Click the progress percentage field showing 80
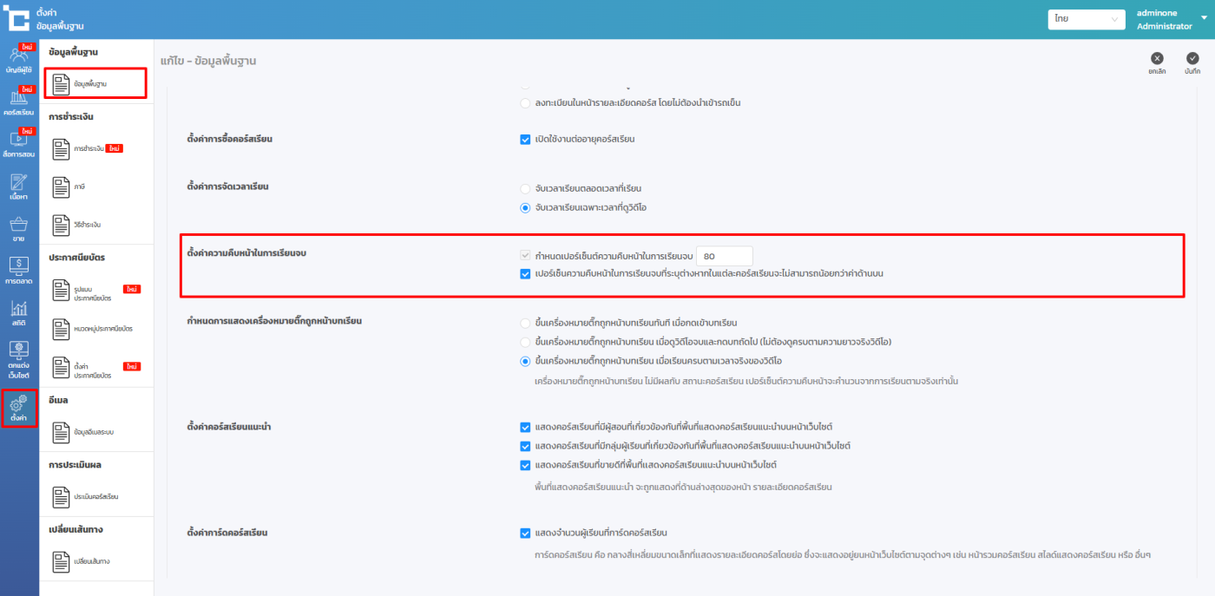This screenshot has height=596, width=1215. 724,256
